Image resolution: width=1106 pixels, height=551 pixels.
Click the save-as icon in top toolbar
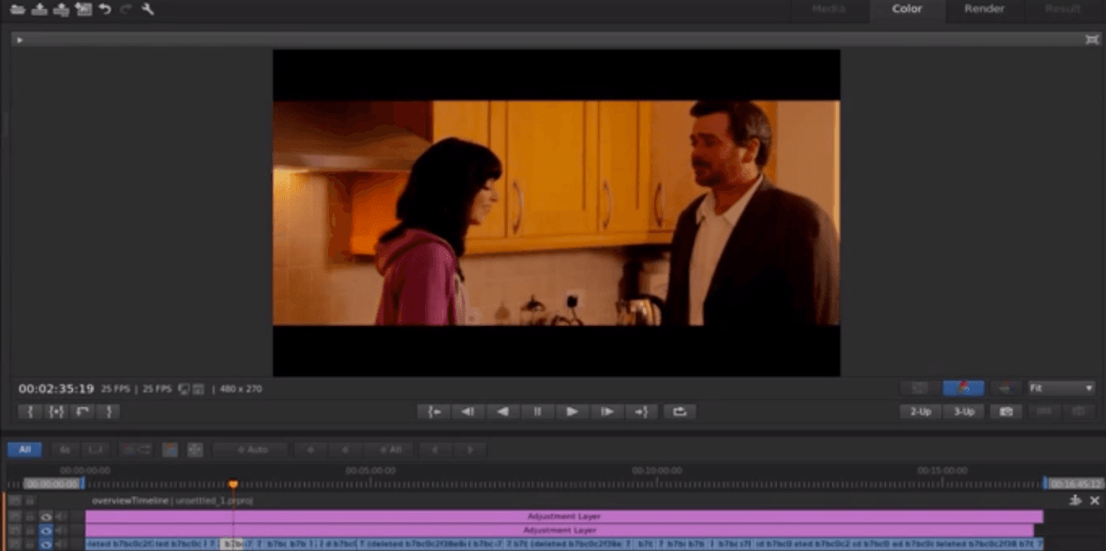(62, 9)
